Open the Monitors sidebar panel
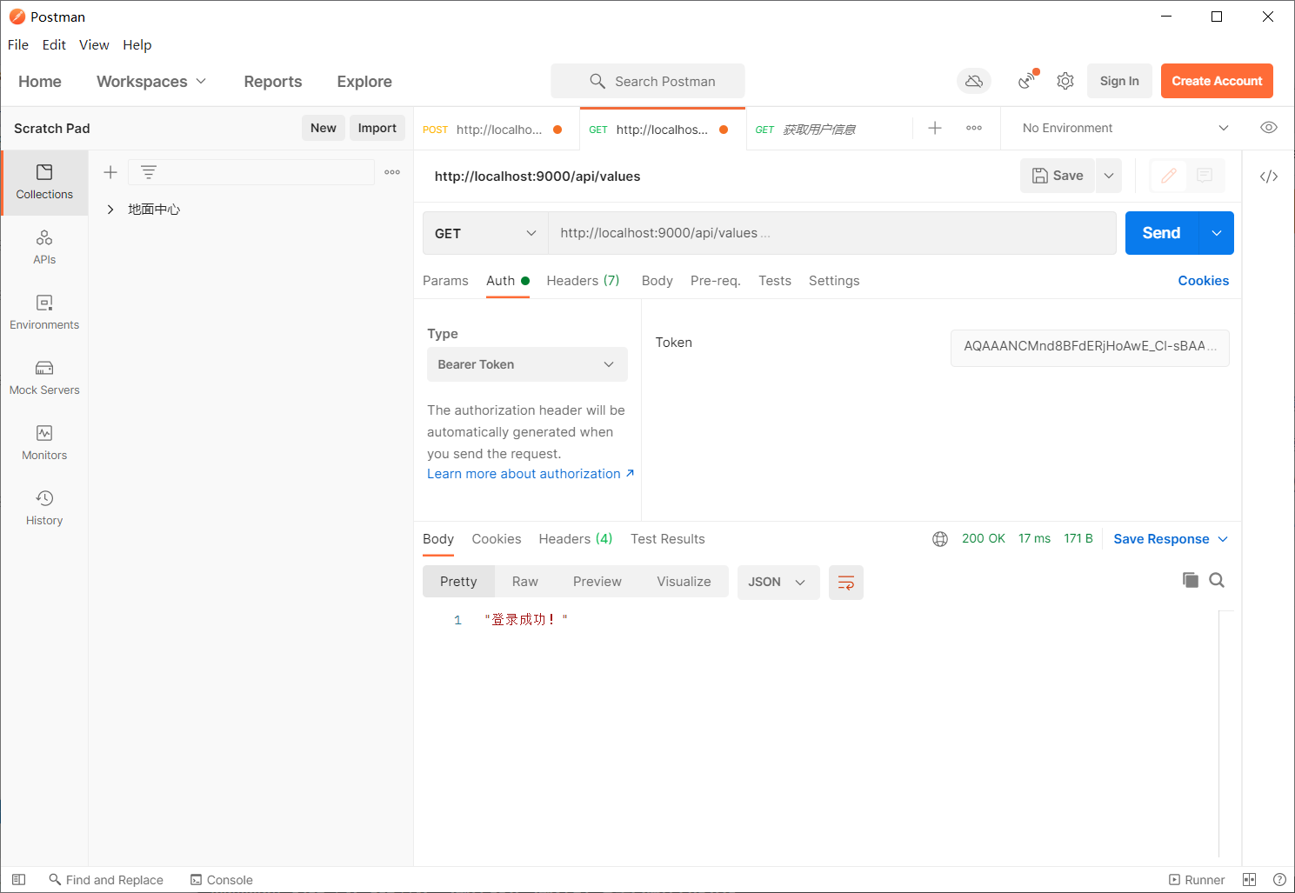1295x893 pixels. pyautogui.click(x=44, y=443)
